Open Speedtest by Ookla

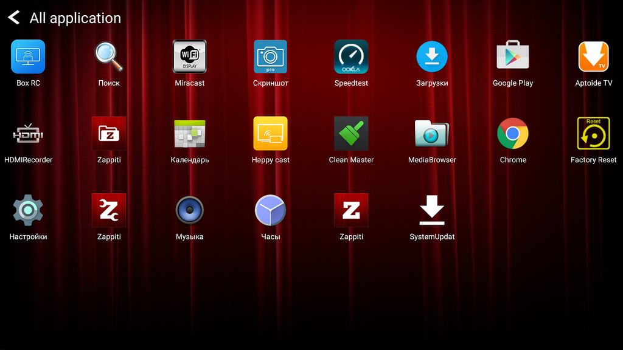[351, 57]
